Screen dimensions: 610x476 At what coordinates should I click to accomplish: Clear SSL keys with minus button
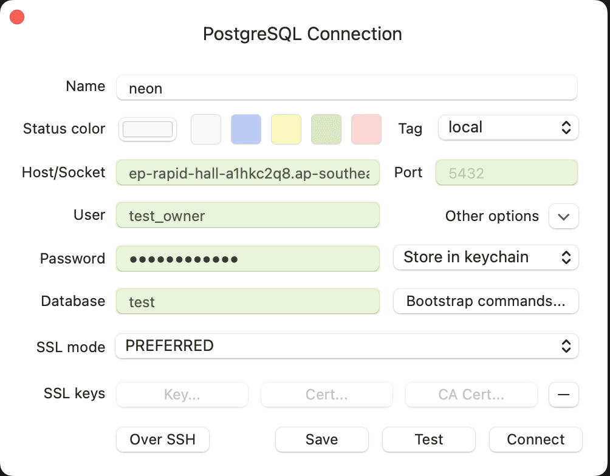pos(564,395)
